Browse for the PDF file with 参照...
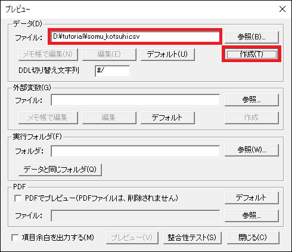Screen dimensions: 292x252 pos(251,216)
